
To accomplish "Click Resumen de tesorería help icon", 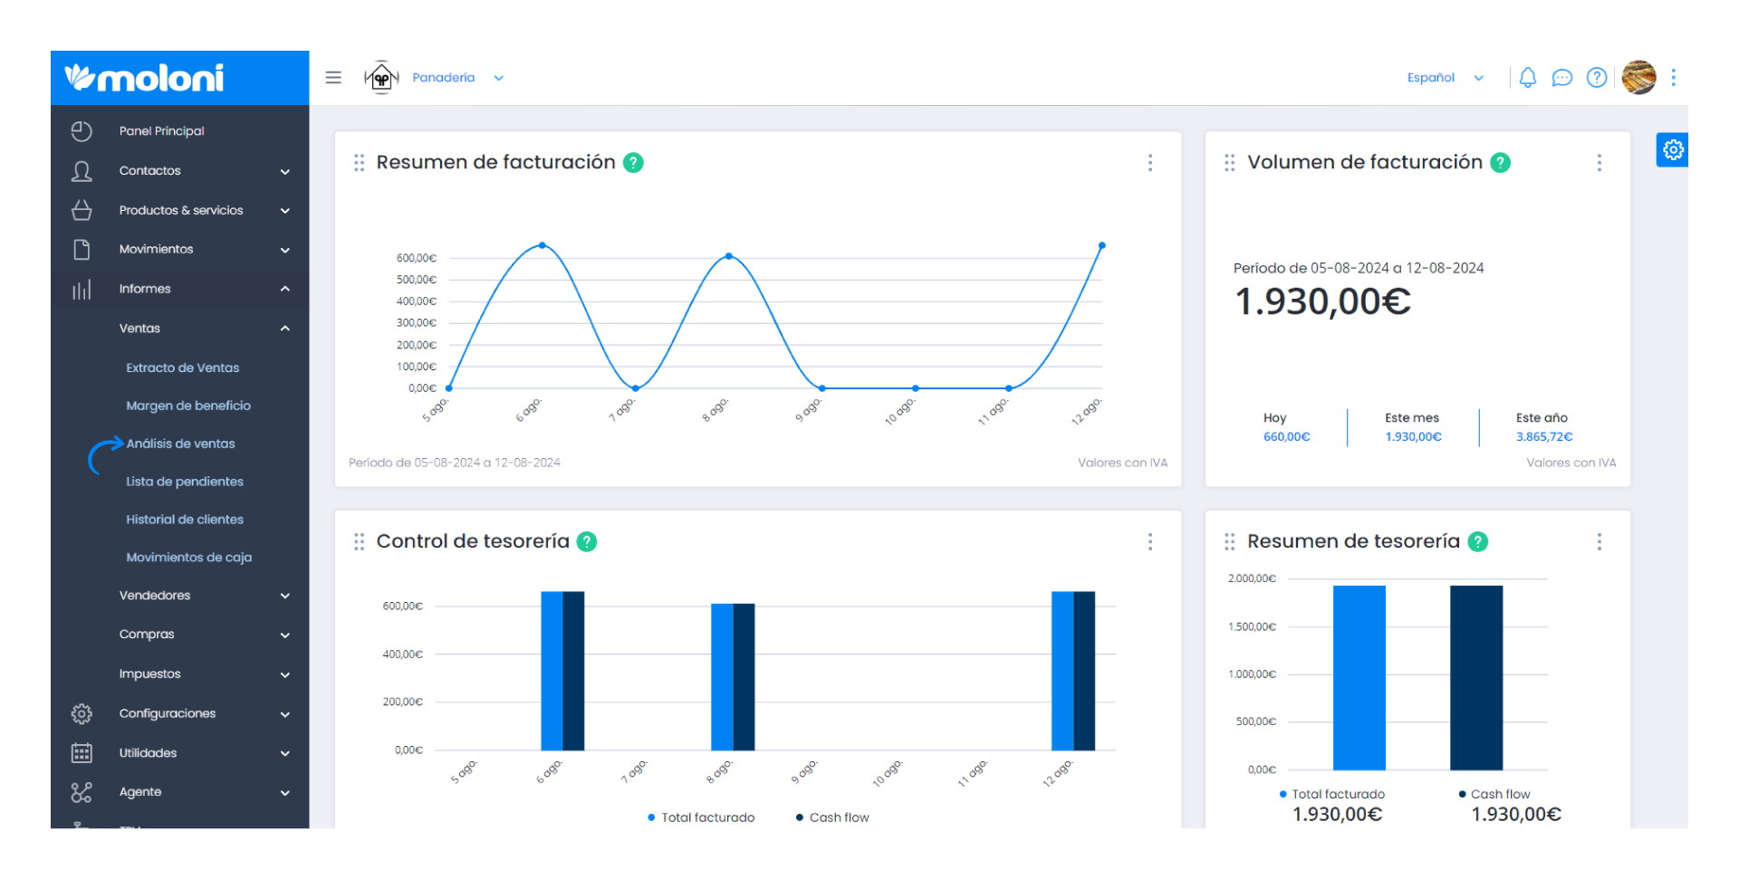I will [1478, 542].
